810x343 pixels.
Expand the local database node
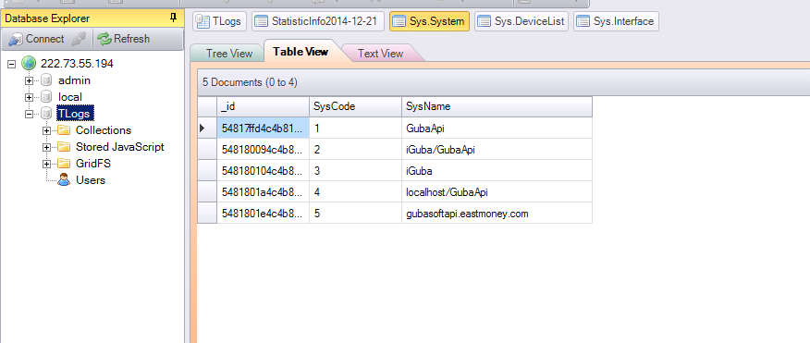[x=29, y=98]
